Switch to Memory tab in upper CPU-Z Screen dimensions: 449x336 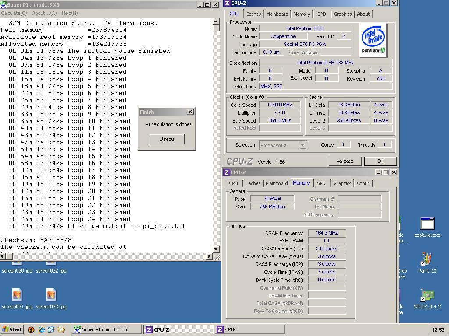pyautogui.click(x=302, y=14)
